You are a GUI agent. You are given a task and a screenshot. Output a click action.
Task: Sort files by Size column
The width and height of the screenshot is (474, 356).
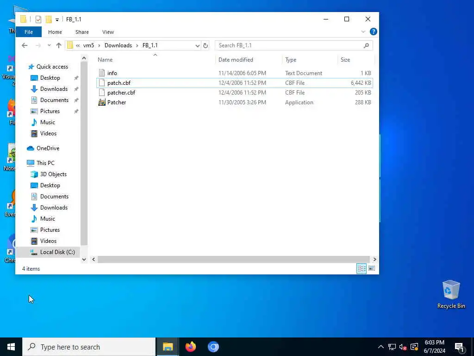345,60
